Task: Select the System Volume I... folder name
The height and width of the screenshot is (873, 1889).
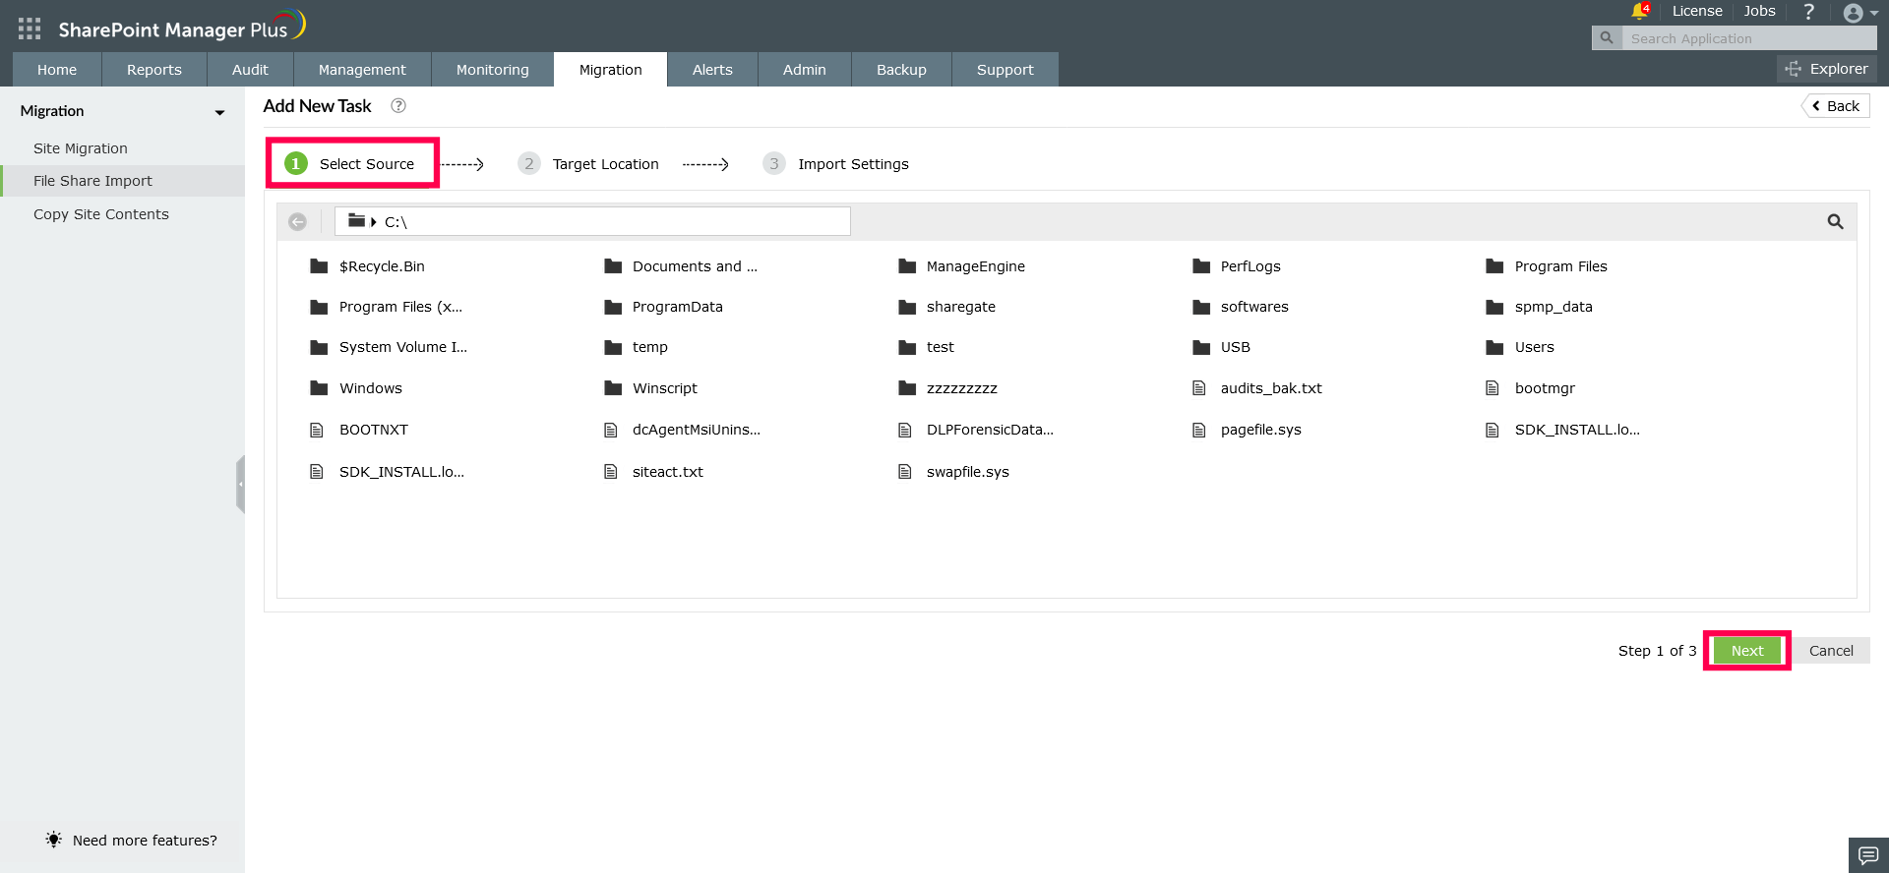Action: click(x=403, y=347)
